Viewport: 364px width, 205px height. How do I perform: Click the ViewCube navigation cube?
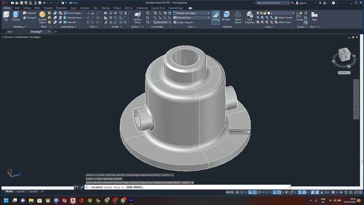[x=344, y=55]
